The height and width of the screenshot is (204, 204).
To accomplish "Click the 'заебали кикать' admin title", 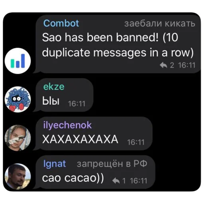I will point(160,24).
